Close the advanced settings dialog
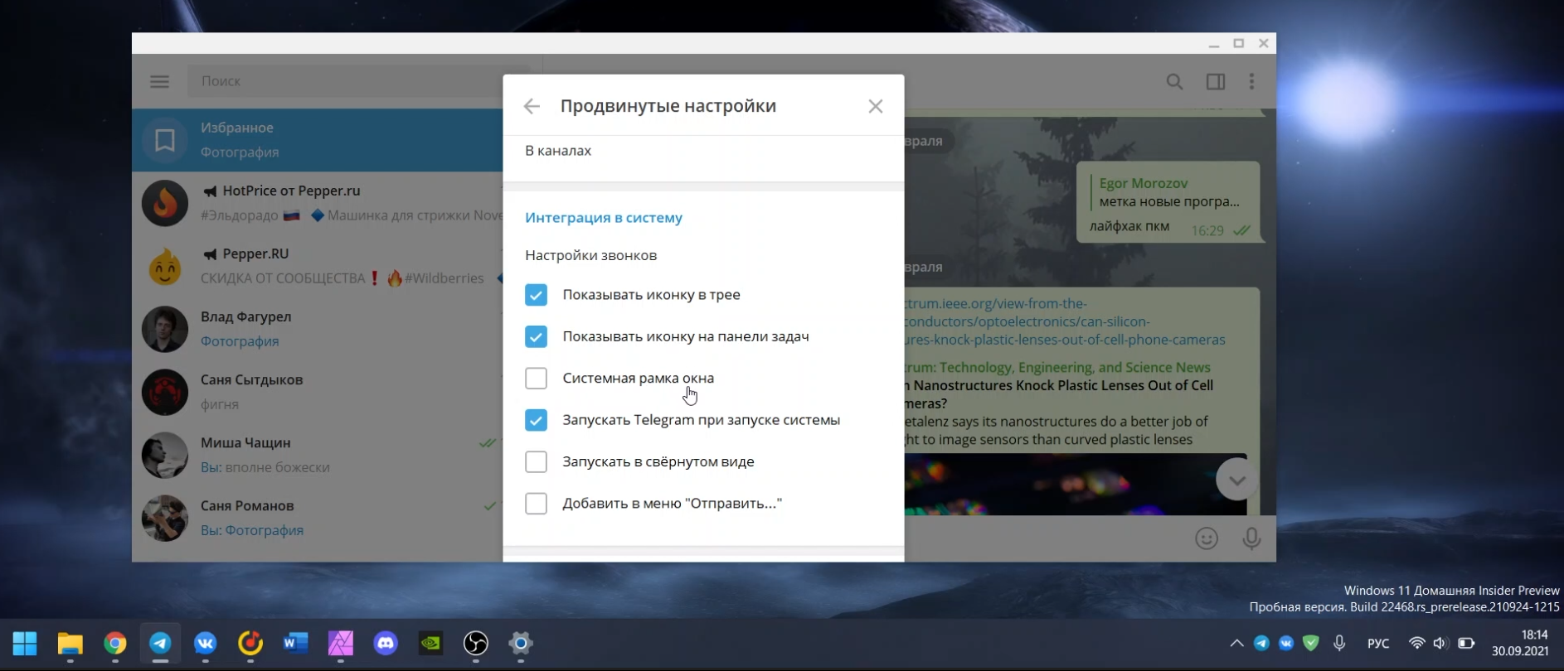The width and height of the screenshot is (1564, 671). (x=876, y=106)
